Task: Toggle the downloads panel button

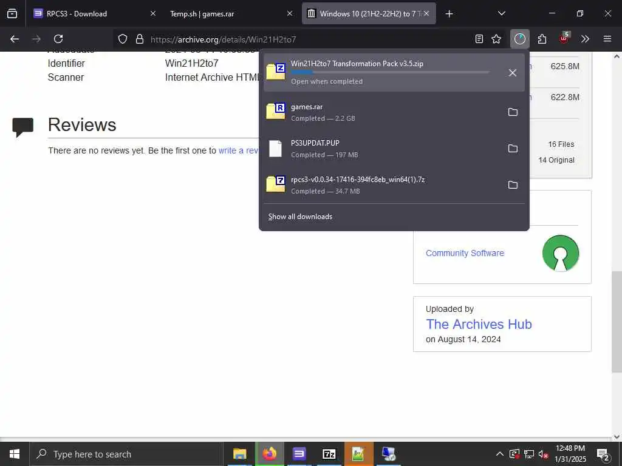Action: pyautogui.click(x=520, y=39)
